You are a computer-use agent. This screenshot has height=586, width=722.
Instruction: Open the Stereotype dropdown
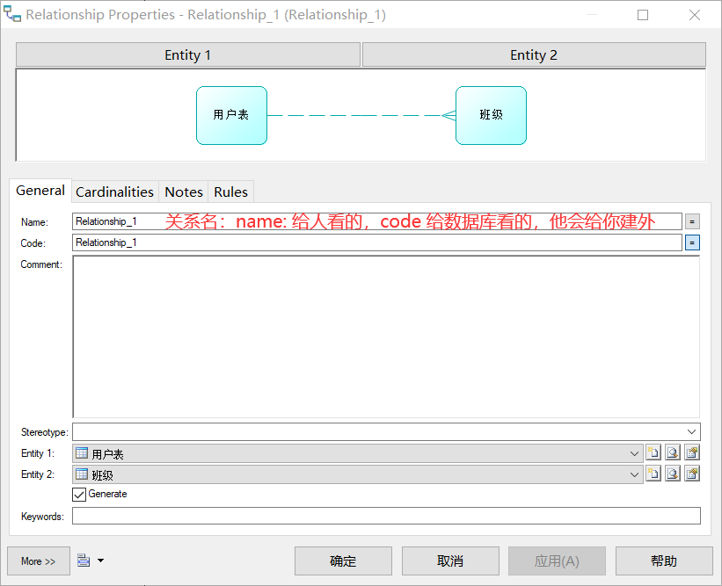(x=693, y=431)
